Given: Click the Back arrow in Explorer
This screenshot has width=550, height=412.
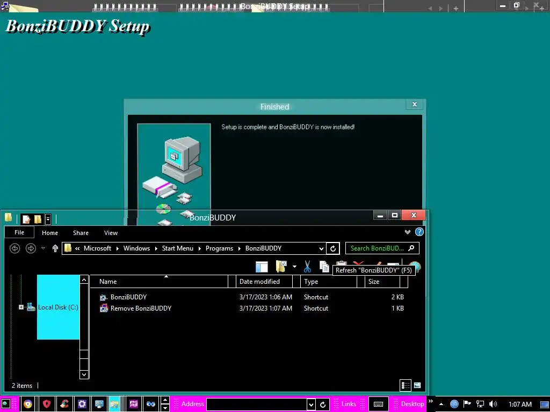Looking at the screenshot, I should [15, 248].
